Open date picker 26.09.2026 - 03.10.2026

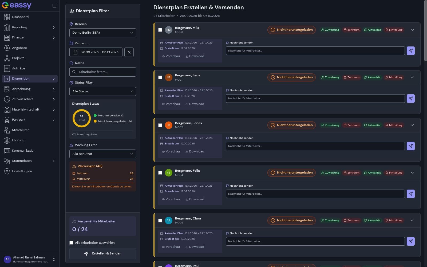[96, 52]
